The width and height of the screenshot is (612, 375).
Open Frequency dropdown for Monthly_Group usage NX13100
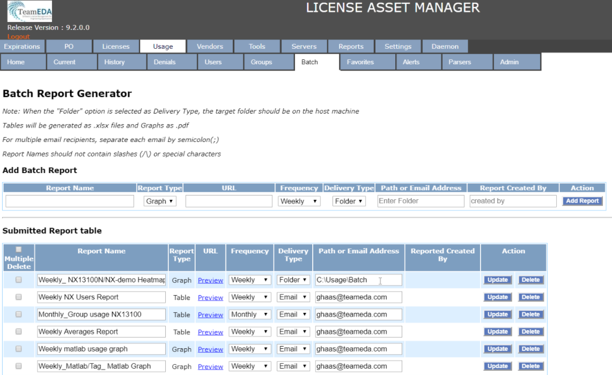[249, 314]
